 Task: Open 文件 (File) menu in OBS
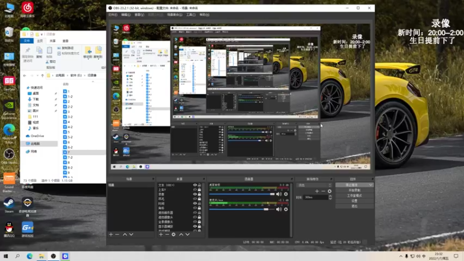pyautogui.click(x=113, y=15)
